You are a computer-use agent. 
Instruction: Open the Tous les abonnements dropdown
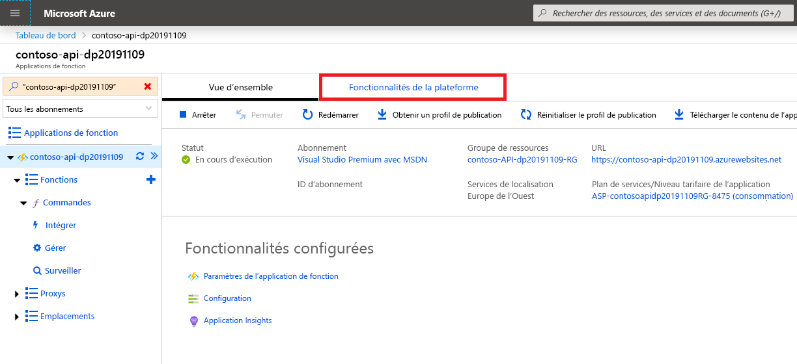click(81, 109)
